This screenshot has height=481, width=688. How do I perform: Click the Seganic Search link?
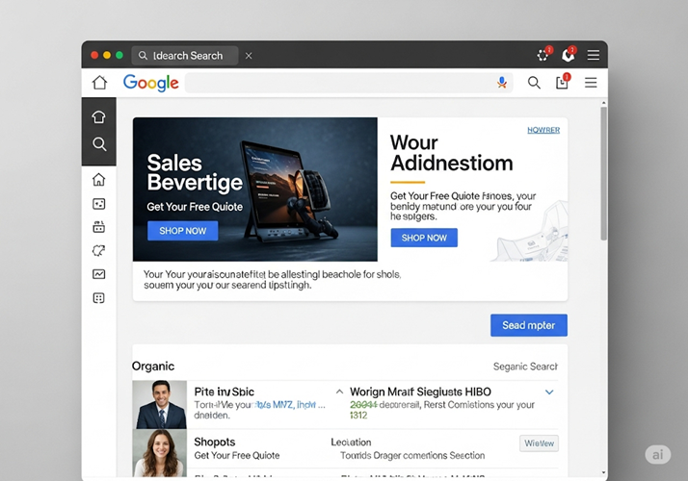point(525,367)
